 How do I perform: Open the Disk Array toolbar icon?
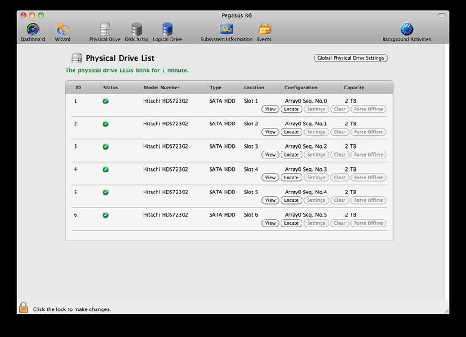(x=137, y=32)
